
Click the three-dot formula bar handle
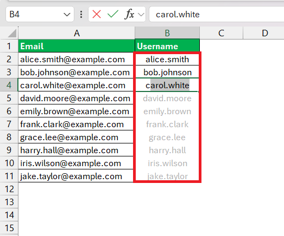[x=81, y=14]
